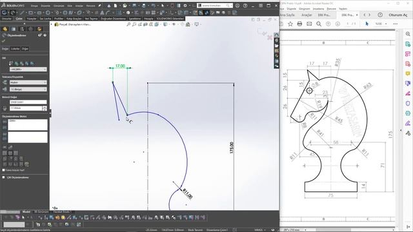
Task: Click Zoom to Fit in view toolbar
Action: tap(128, 24)
